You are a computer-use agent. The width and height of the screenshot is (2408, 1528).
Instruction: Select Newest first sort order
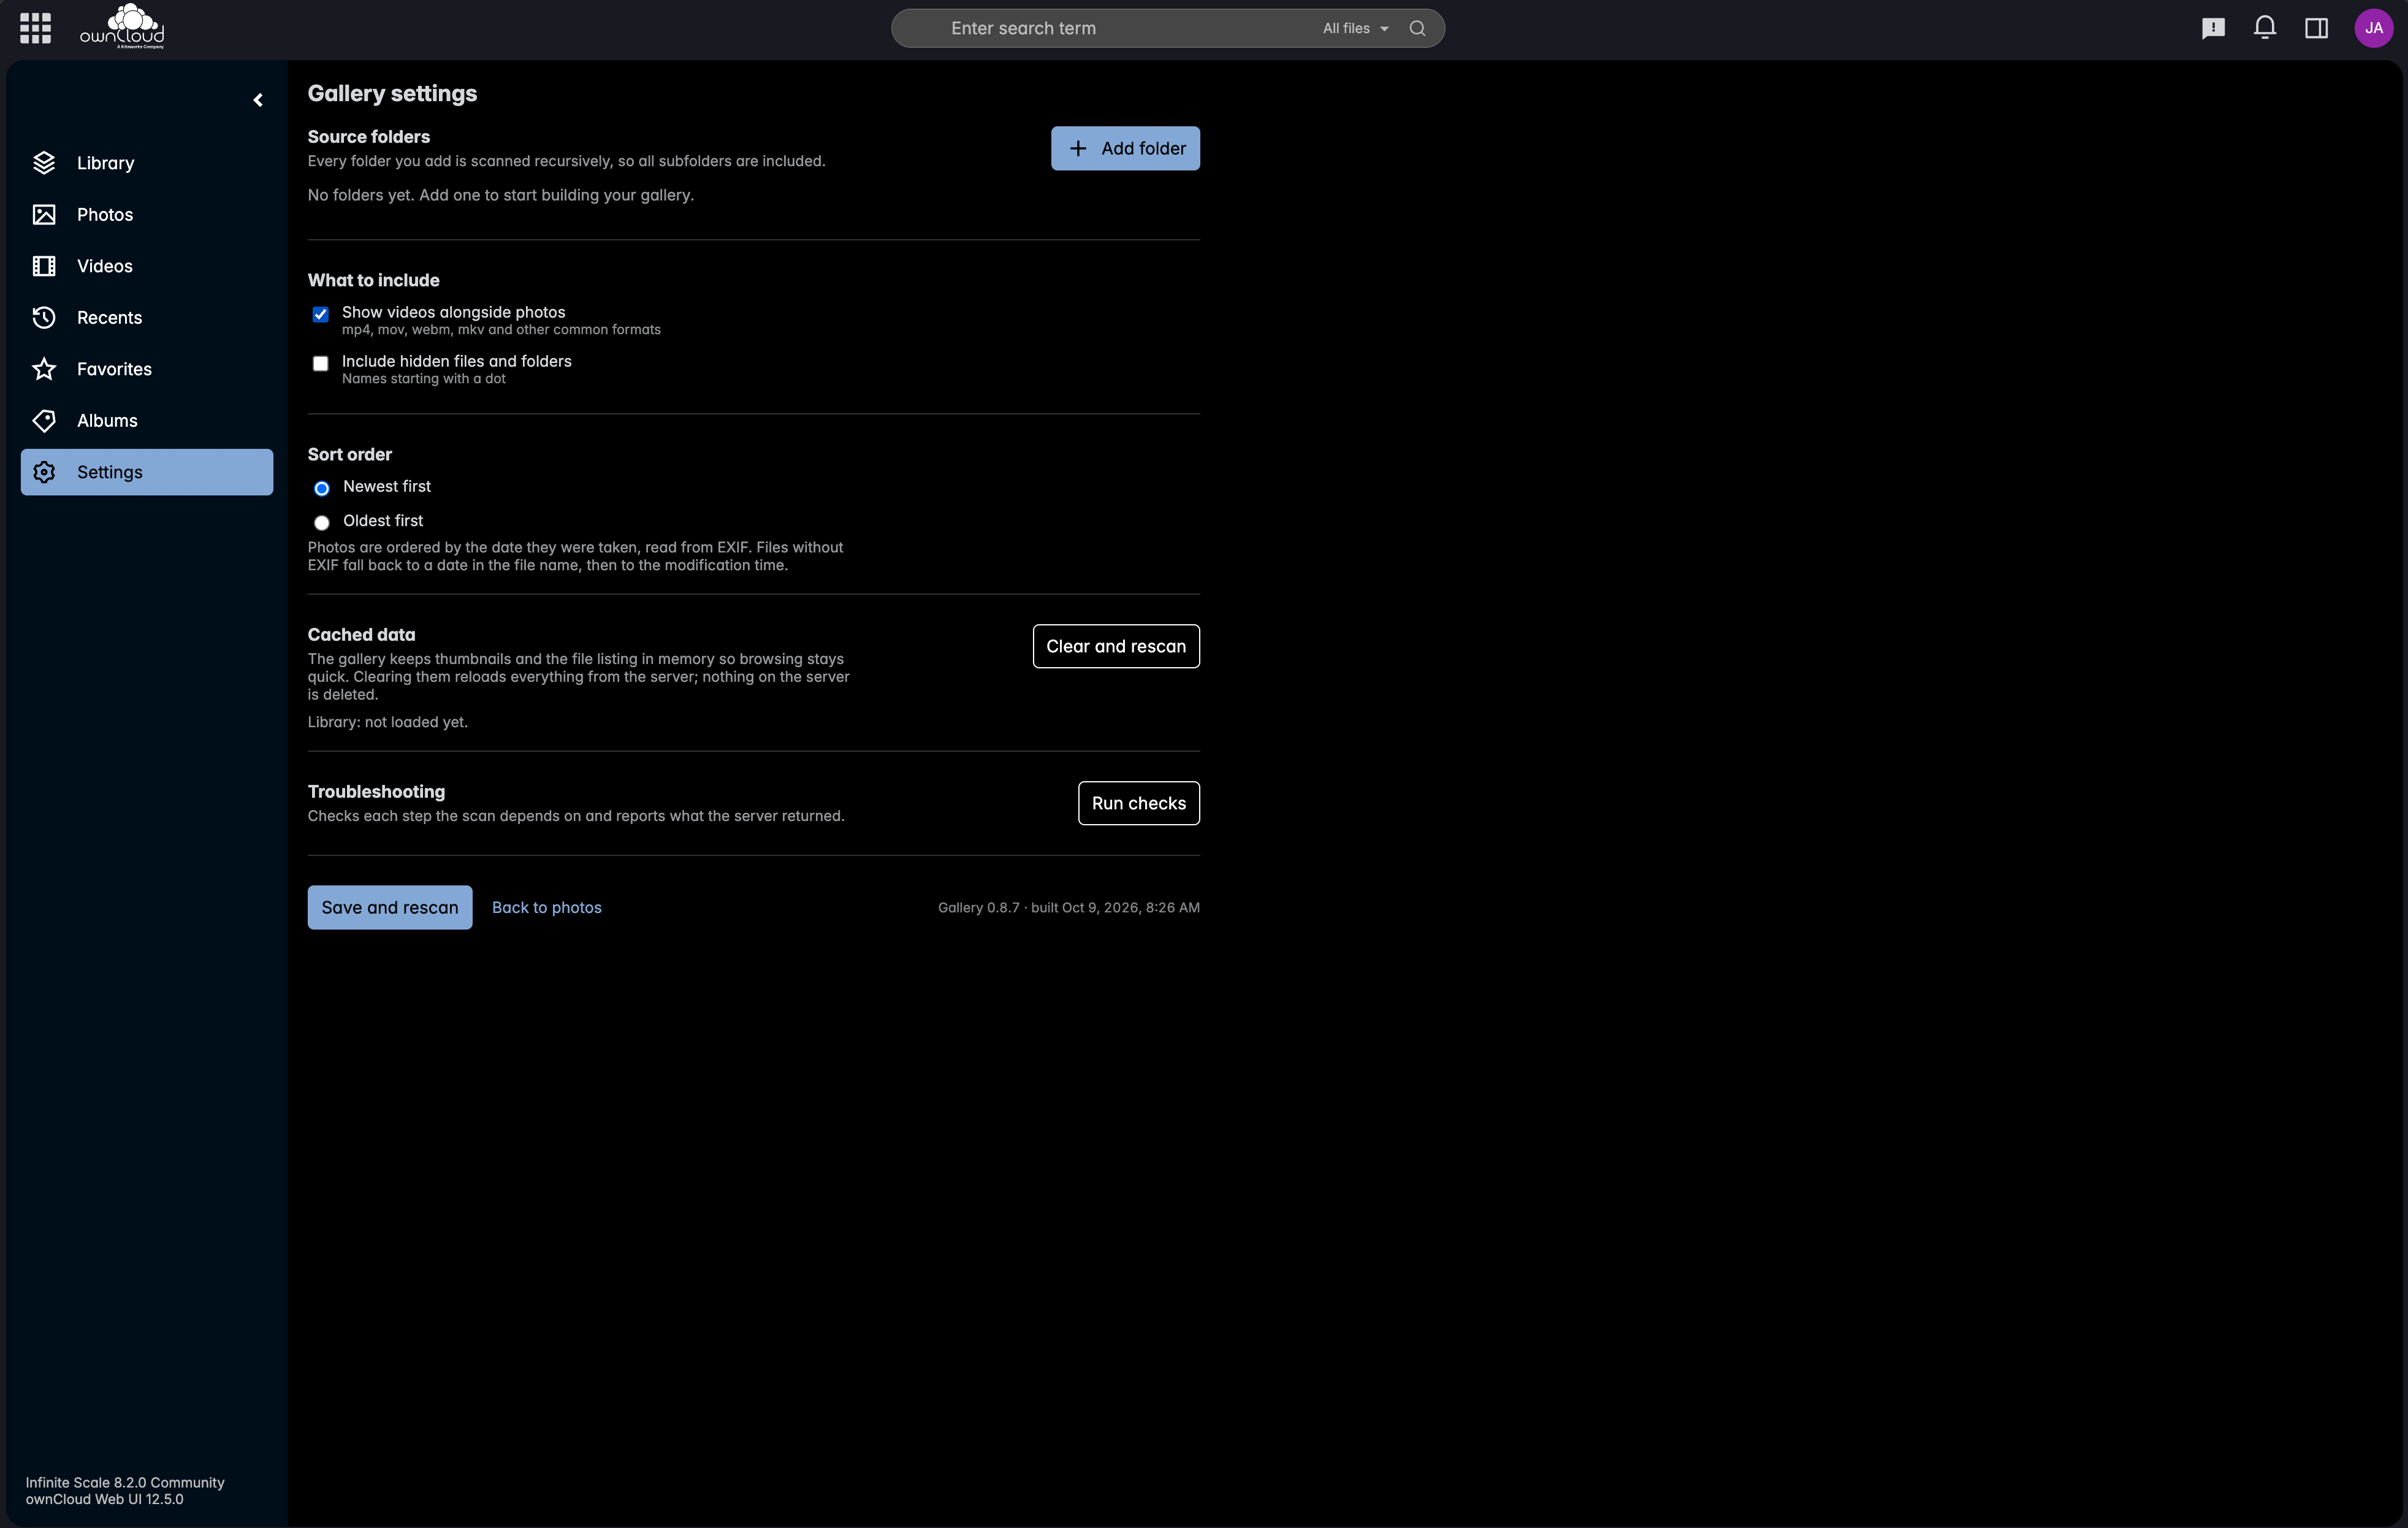(321, 489)
